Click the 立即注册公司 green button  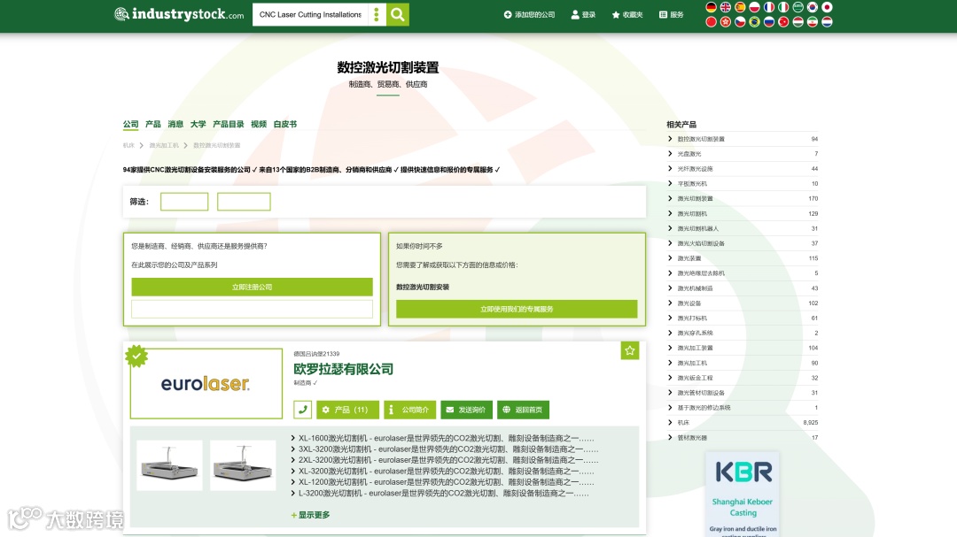click(252, 288)
